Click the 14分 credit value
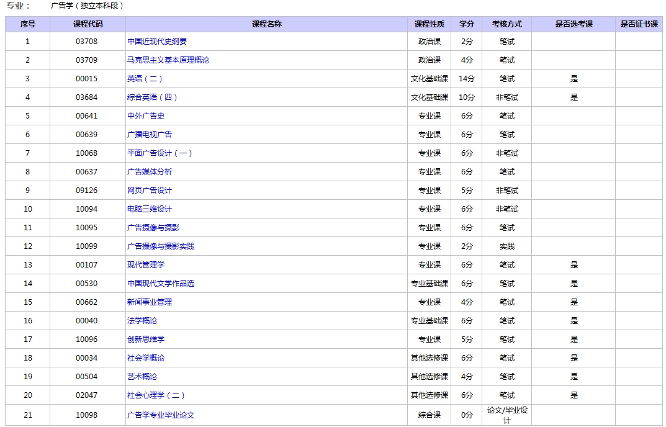This screenshot has width=666, height=427. coord(466,79)
